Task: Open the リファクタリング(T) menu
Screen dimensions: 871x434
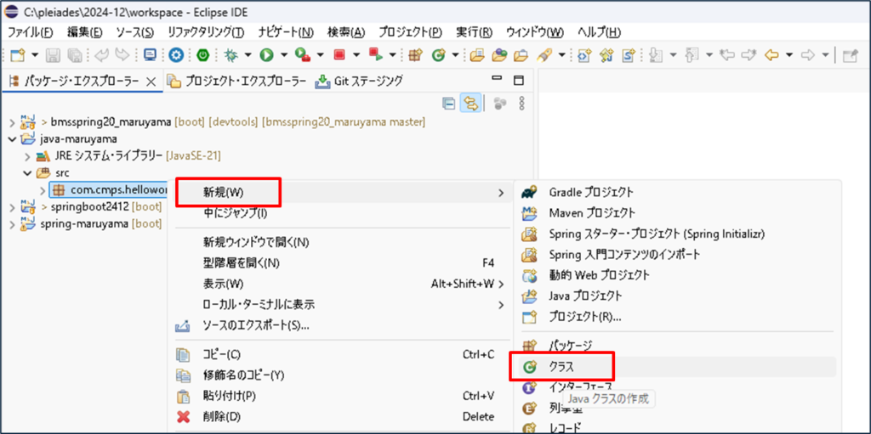Action: click(x=205, y=32)
